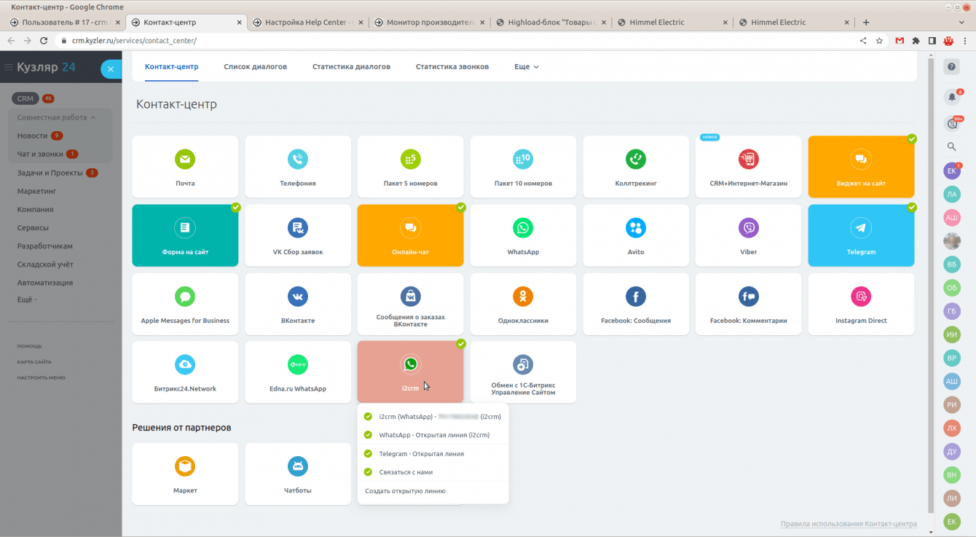Select WhatsApp - Открытая линия (i2crm)
This screenshot has width=976, height=537.
433,435
